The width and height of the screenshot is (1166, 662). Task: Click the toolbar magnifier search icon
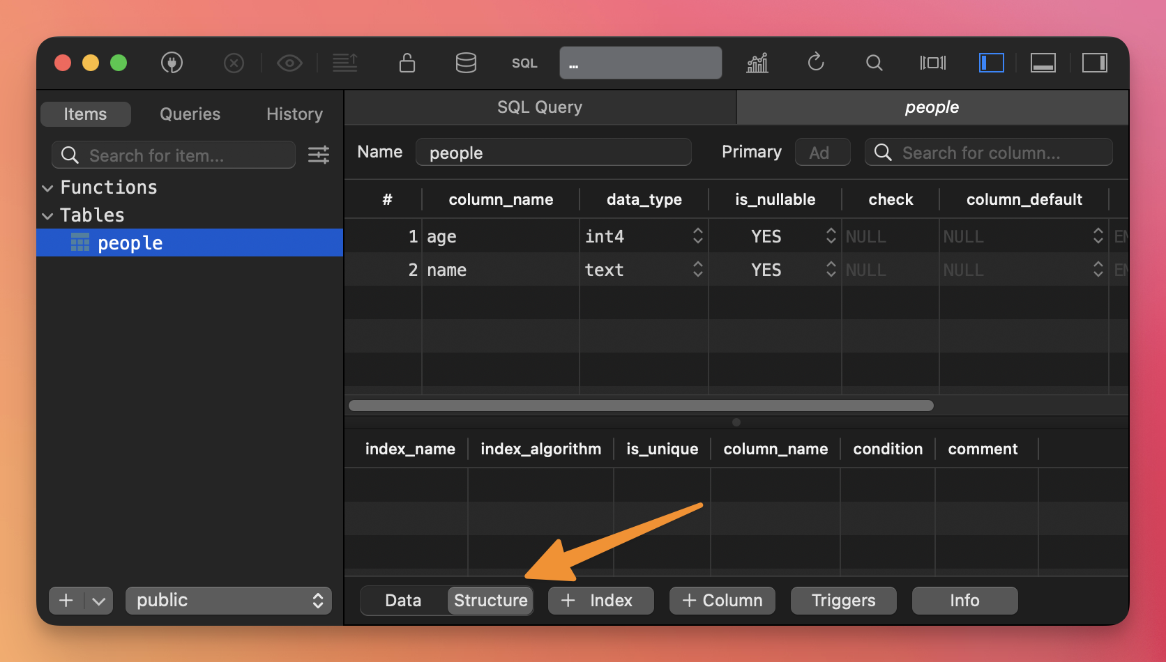874,63
